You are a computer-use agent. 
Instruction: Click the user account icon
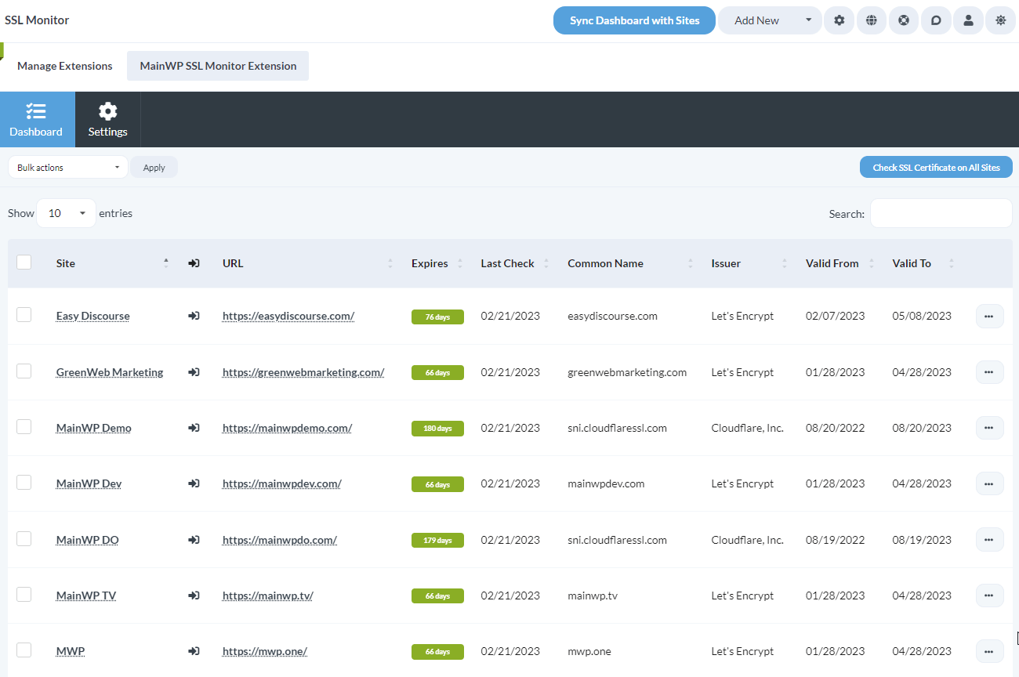(968, 20)
